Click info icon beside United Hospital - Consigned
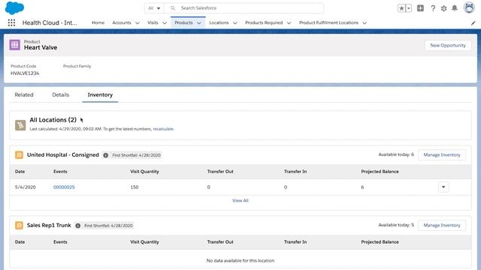Image resolution: width=481 pixels, height=270 pixels. 105,155
